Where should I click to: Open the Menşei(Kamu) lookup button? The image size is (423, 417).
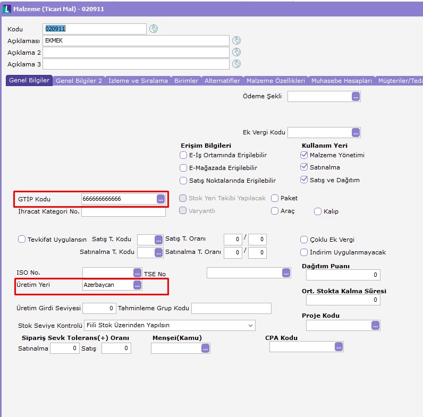click(205, 348)
